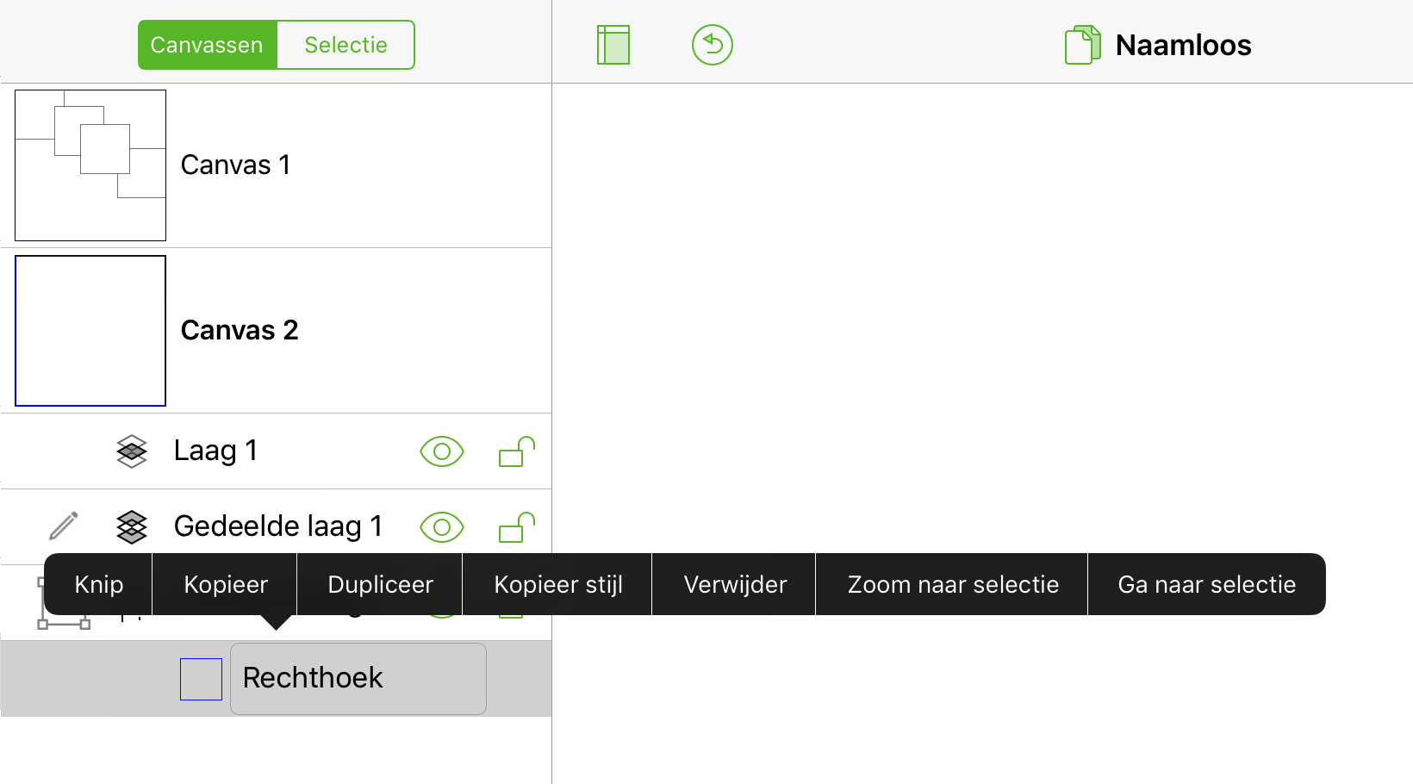Select Zoom naar selectie in the popup menu
The height and width of the screenshot is (784, 1413).
tap(952, 584)
